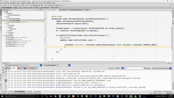Image resolution: width=174 pixels, height=98 pixels.
Task: Click the Screen capture camera icon in monitor
Action: tap(3, 68)
